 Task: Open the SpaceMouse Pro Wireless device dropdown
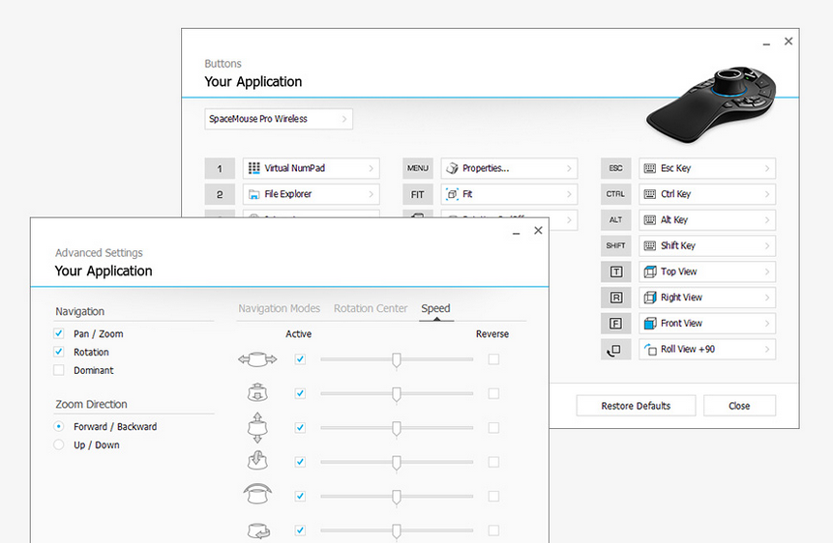pyautogui.click(x=279, y=119)
